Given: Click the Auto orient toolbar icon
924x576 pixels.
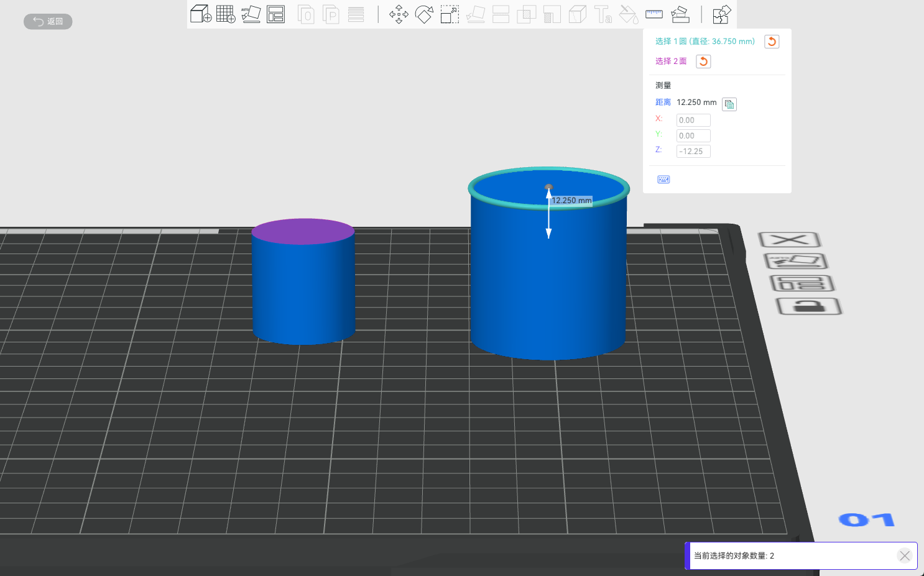Looking at the screenshot, I should tap(251, 14).
